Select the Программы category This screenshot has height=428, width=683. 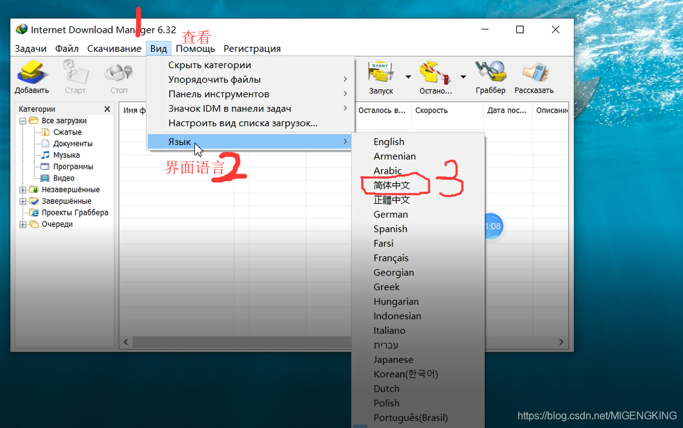(x=73, y=167)
